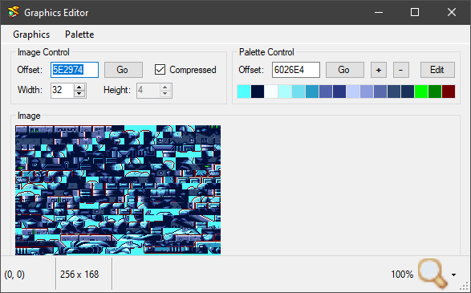Click the palette Offset field 6026E4

coord(296,70)
